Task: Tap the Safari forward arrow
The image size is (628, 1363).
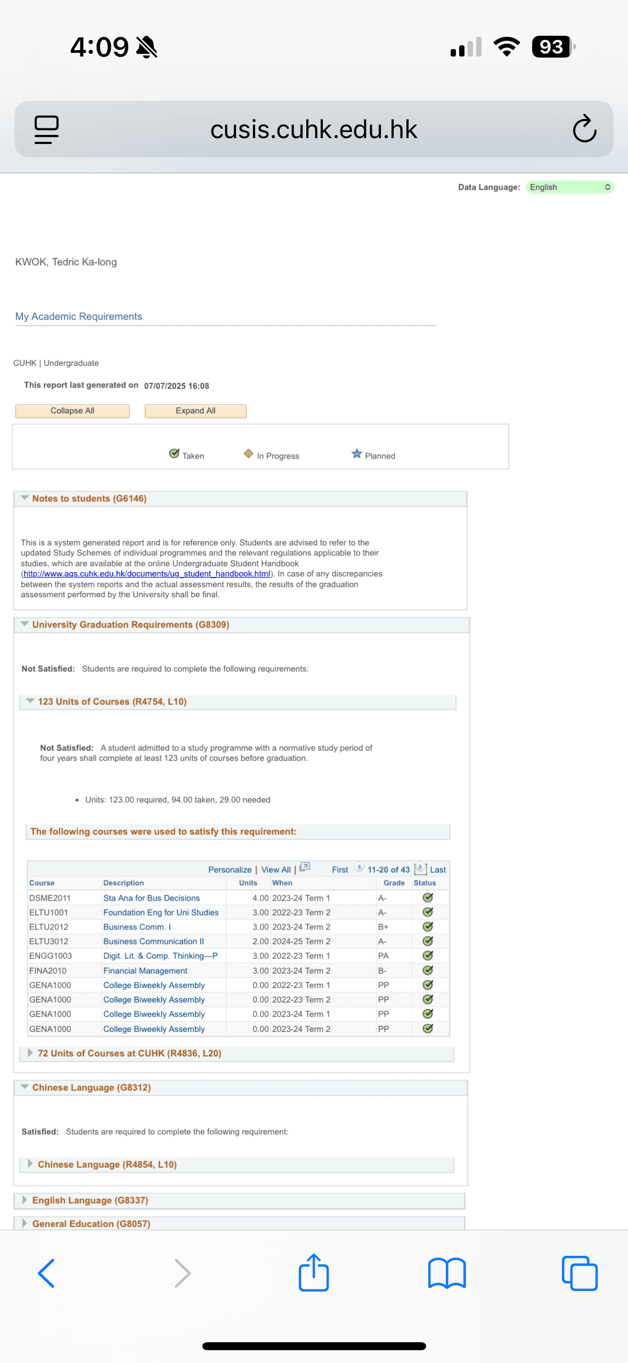Action: tap(182, 1273)
